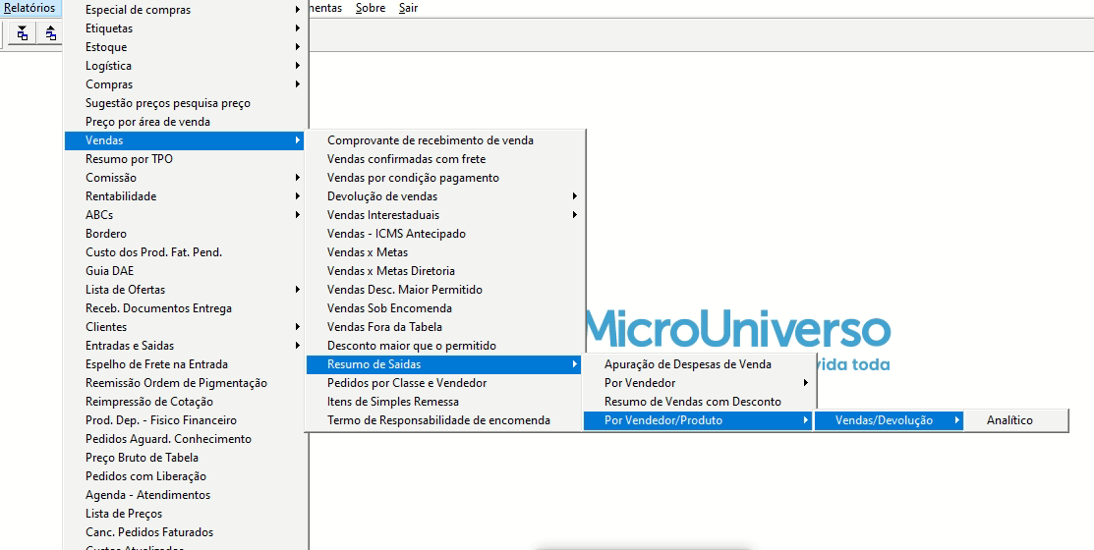Open the Bordero report
This screenshot has width=1094, height=550.
(185, 234)
